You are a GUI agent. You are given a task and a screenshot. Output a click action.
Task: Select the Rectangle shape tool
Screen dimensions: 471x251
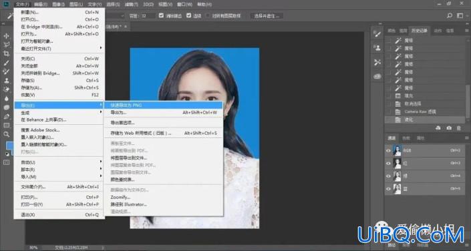[x=6, y=125]
